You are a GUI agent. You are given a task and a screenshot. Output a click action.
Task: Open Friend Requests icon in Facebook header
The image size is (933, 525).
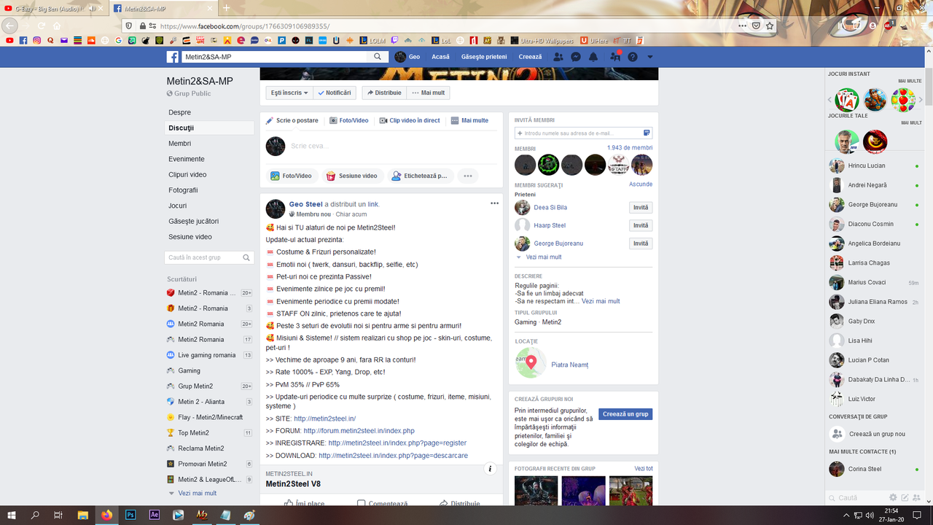(558, 57)
